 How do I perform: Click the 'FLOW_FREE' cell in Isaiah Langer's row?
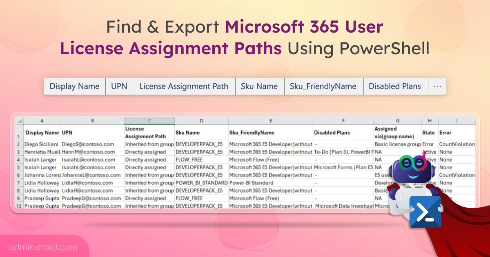pyautogui.click(x=201, y=160)
